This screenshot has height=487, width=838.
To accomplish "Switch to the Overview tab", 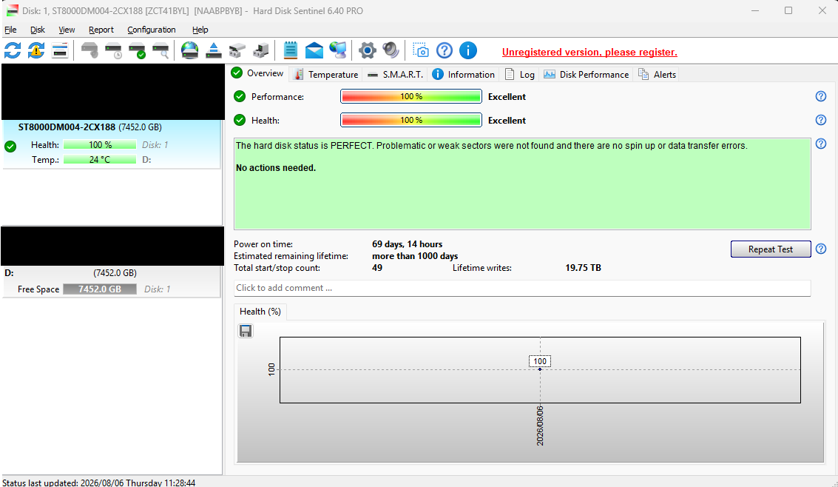I will point(258,73).
